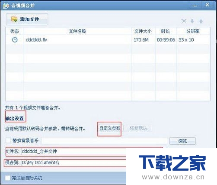Click the 添加文件 button

tap(27, 19)
